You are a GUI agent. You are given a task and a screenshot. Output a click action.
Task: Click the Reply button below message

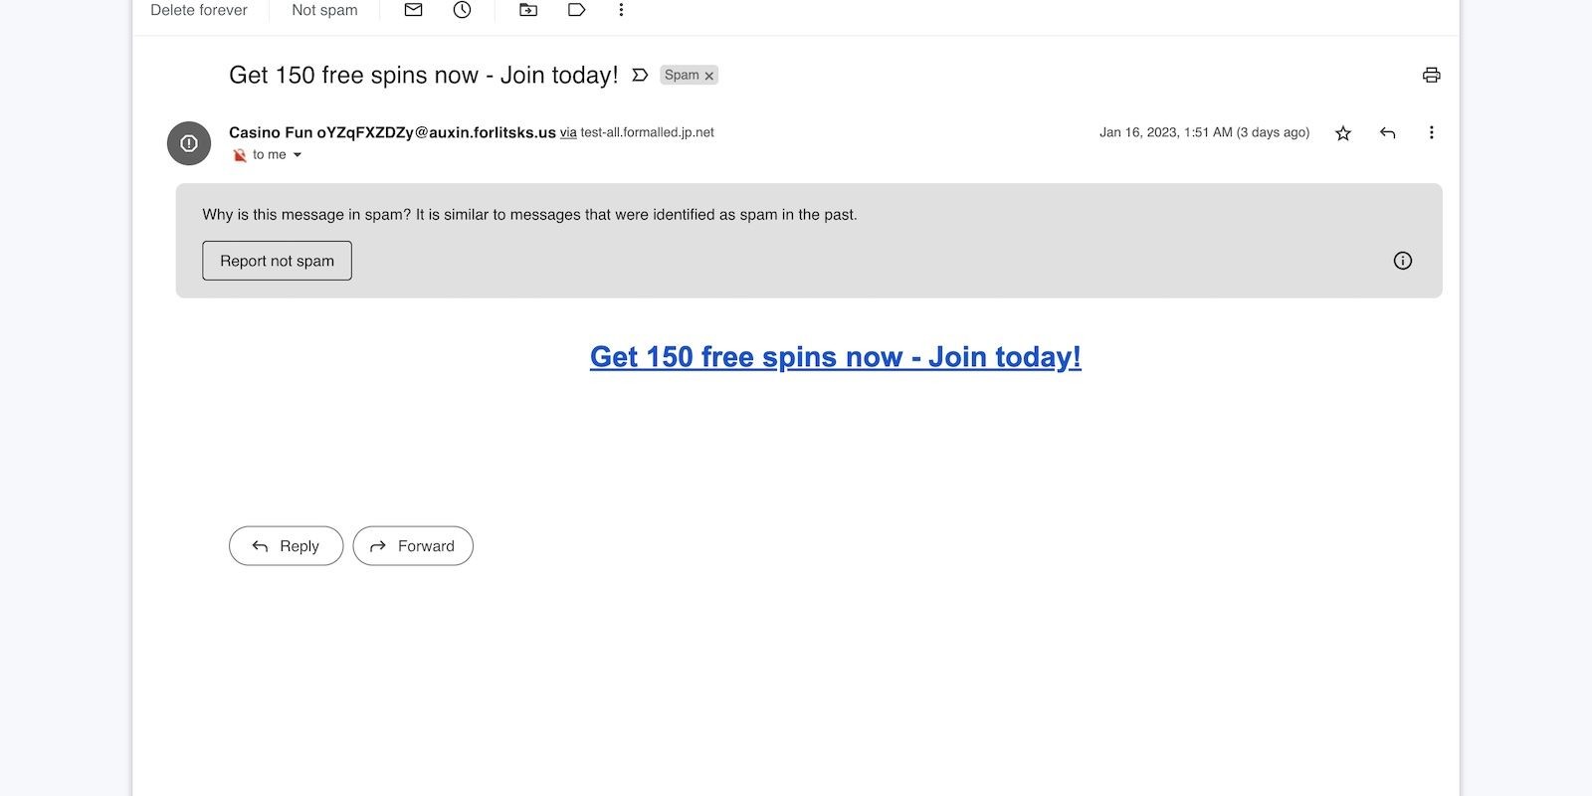[x=287, y=546]
